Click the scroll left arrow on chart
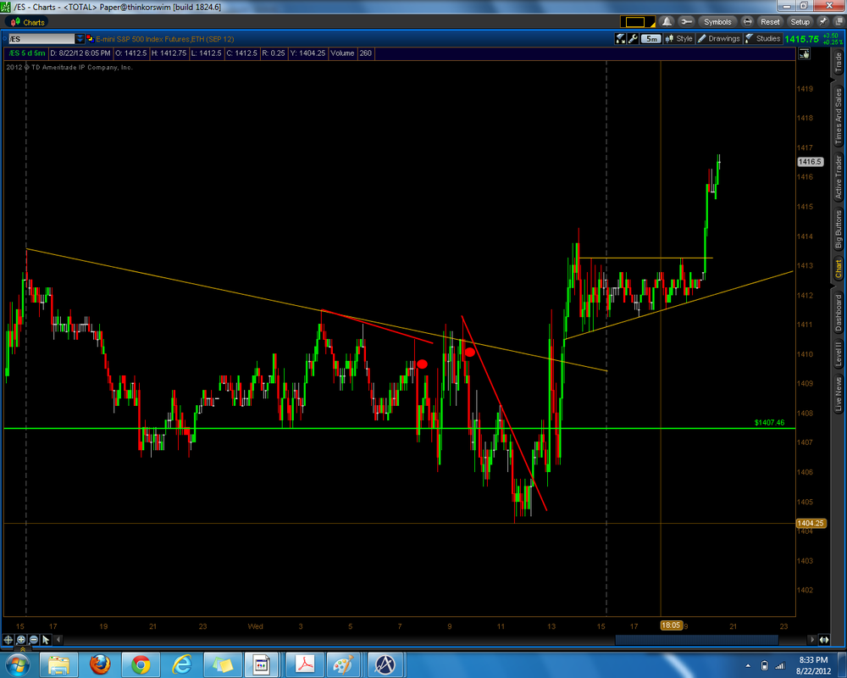 click(x=58, y=640)
